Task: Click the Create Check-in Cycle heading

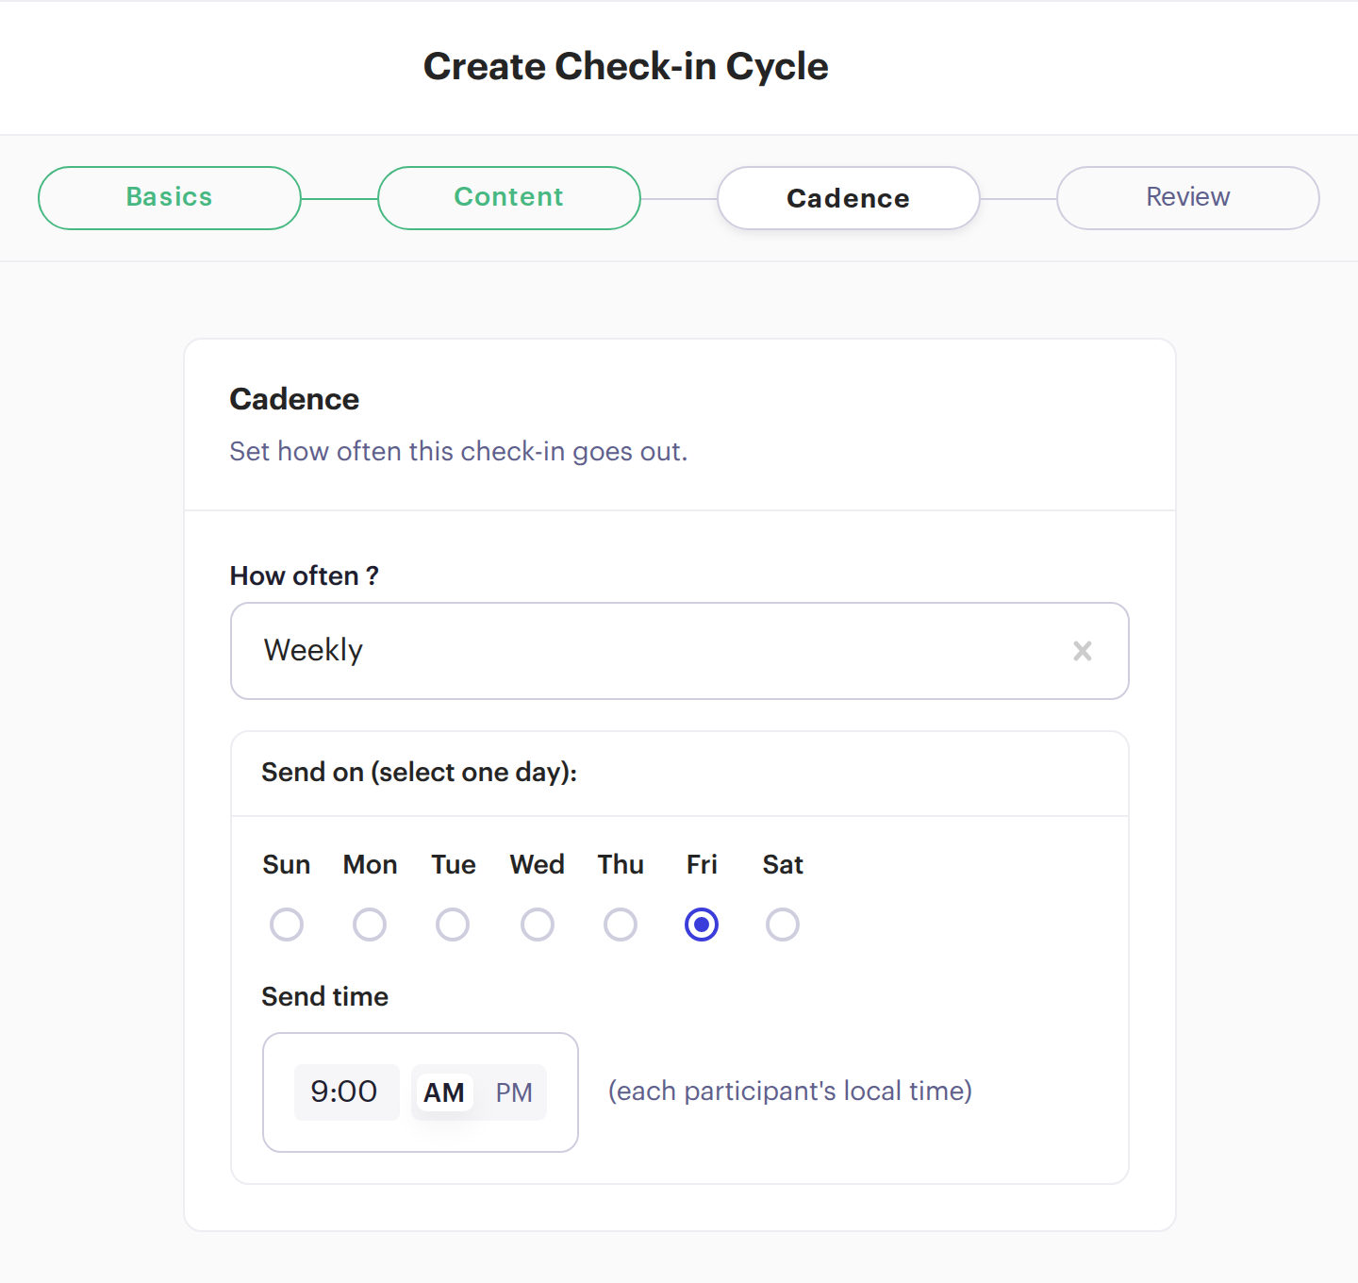Action: (625, 67)
